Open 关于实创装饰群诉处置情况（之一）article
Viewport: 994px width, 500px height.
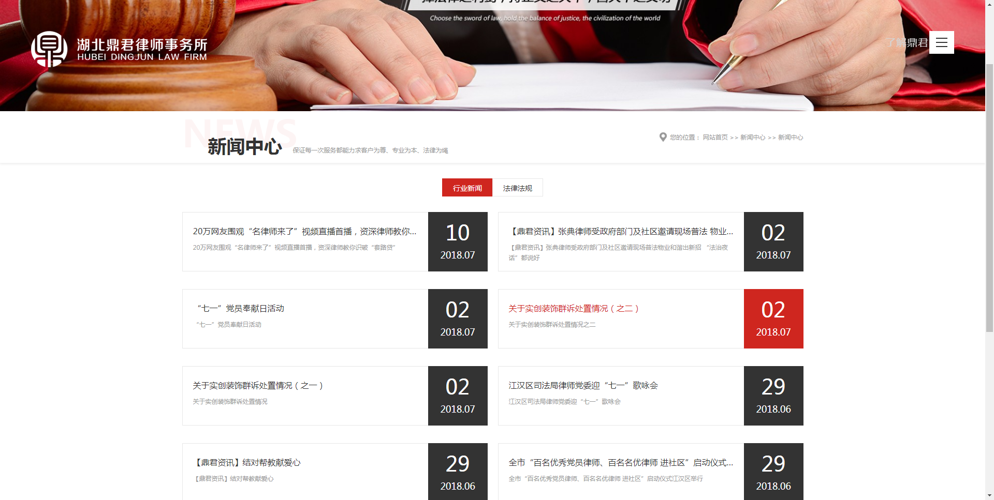(x=258, y=386)
